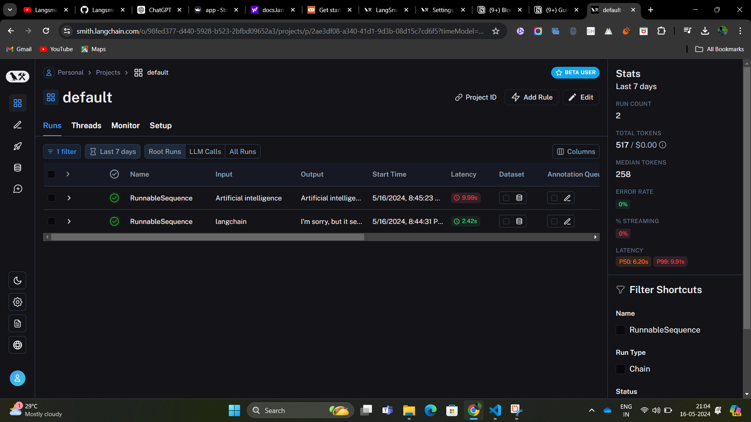Click the Edit project button
This screenshot has width=751, height=422.
tap(581, 97)
